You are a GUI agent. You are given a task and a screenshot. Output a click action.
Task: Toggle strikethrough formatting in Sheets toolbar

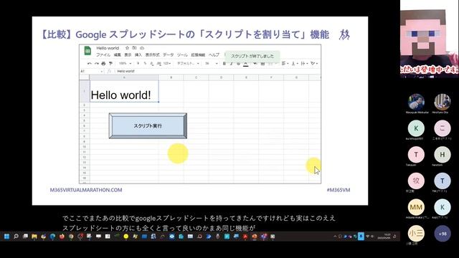[x=238, y=64]
